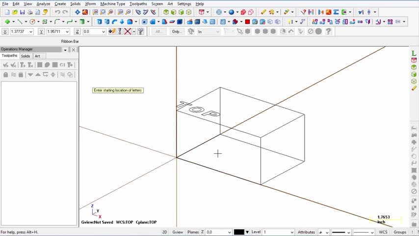Click the Only... selection button
Viewport: 419px width, 236px height.
coord(177,31)
